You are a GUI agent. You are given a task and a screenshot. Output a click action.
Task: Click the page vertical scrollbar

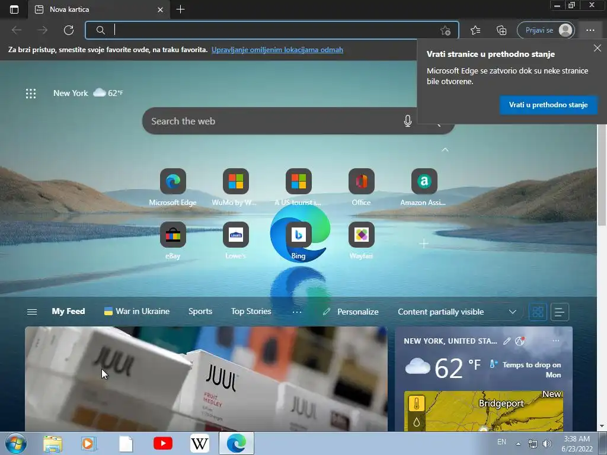602,175
